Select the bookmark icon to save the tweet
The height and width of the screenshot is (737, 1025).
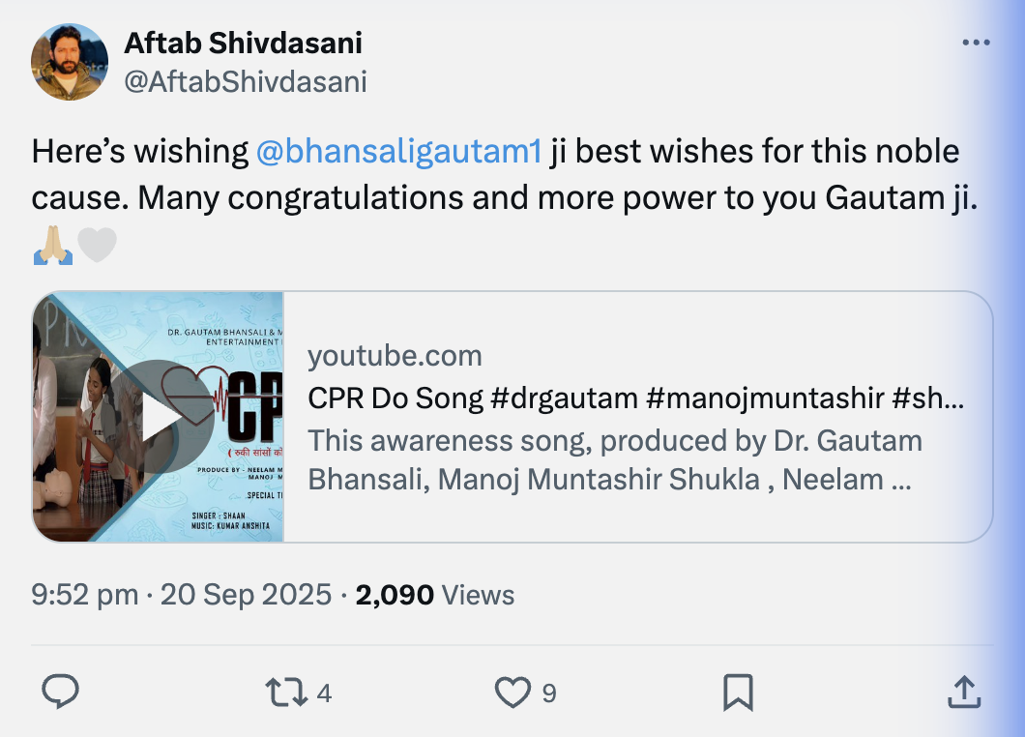pos(739,693)
